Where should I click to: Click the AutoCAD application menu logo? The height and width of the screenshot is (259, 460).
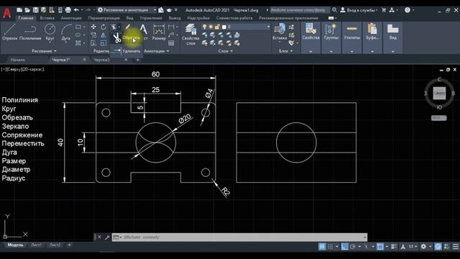click(7, 13)
